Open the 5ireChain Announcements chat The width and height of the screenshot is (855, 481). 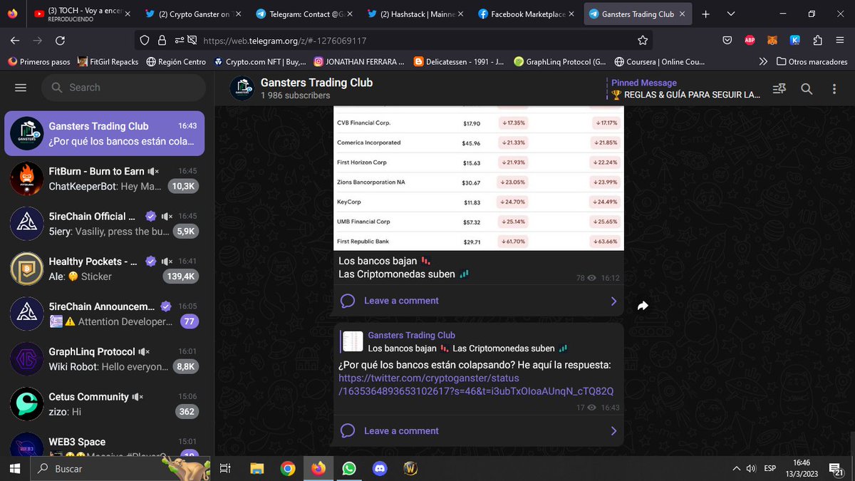pos(105,314)
